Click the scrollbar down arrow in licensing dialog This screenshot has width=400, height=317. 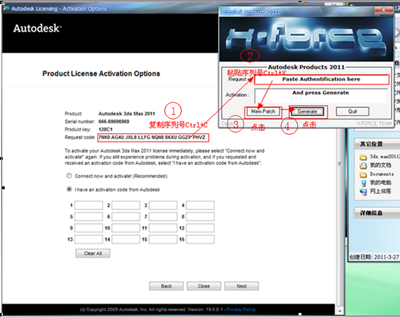(x=340, y=311)
